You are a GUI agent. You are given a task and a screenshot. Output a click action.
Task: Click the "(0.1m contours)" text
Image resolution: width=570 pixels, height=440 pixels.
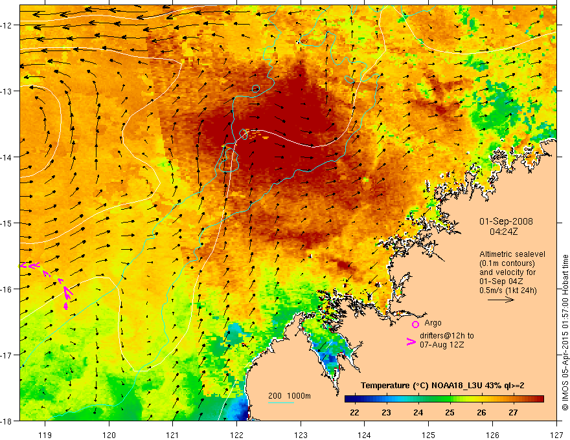pos(507,263)
